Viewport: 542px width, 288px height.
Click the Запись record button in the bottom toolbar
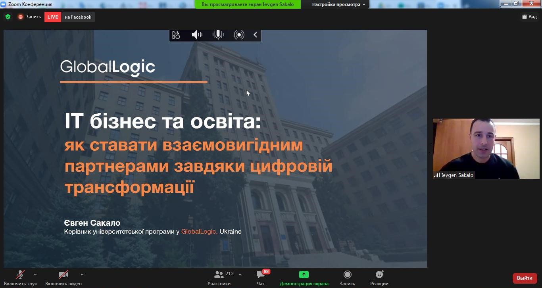pyautogui.click(x=347, y=278)
